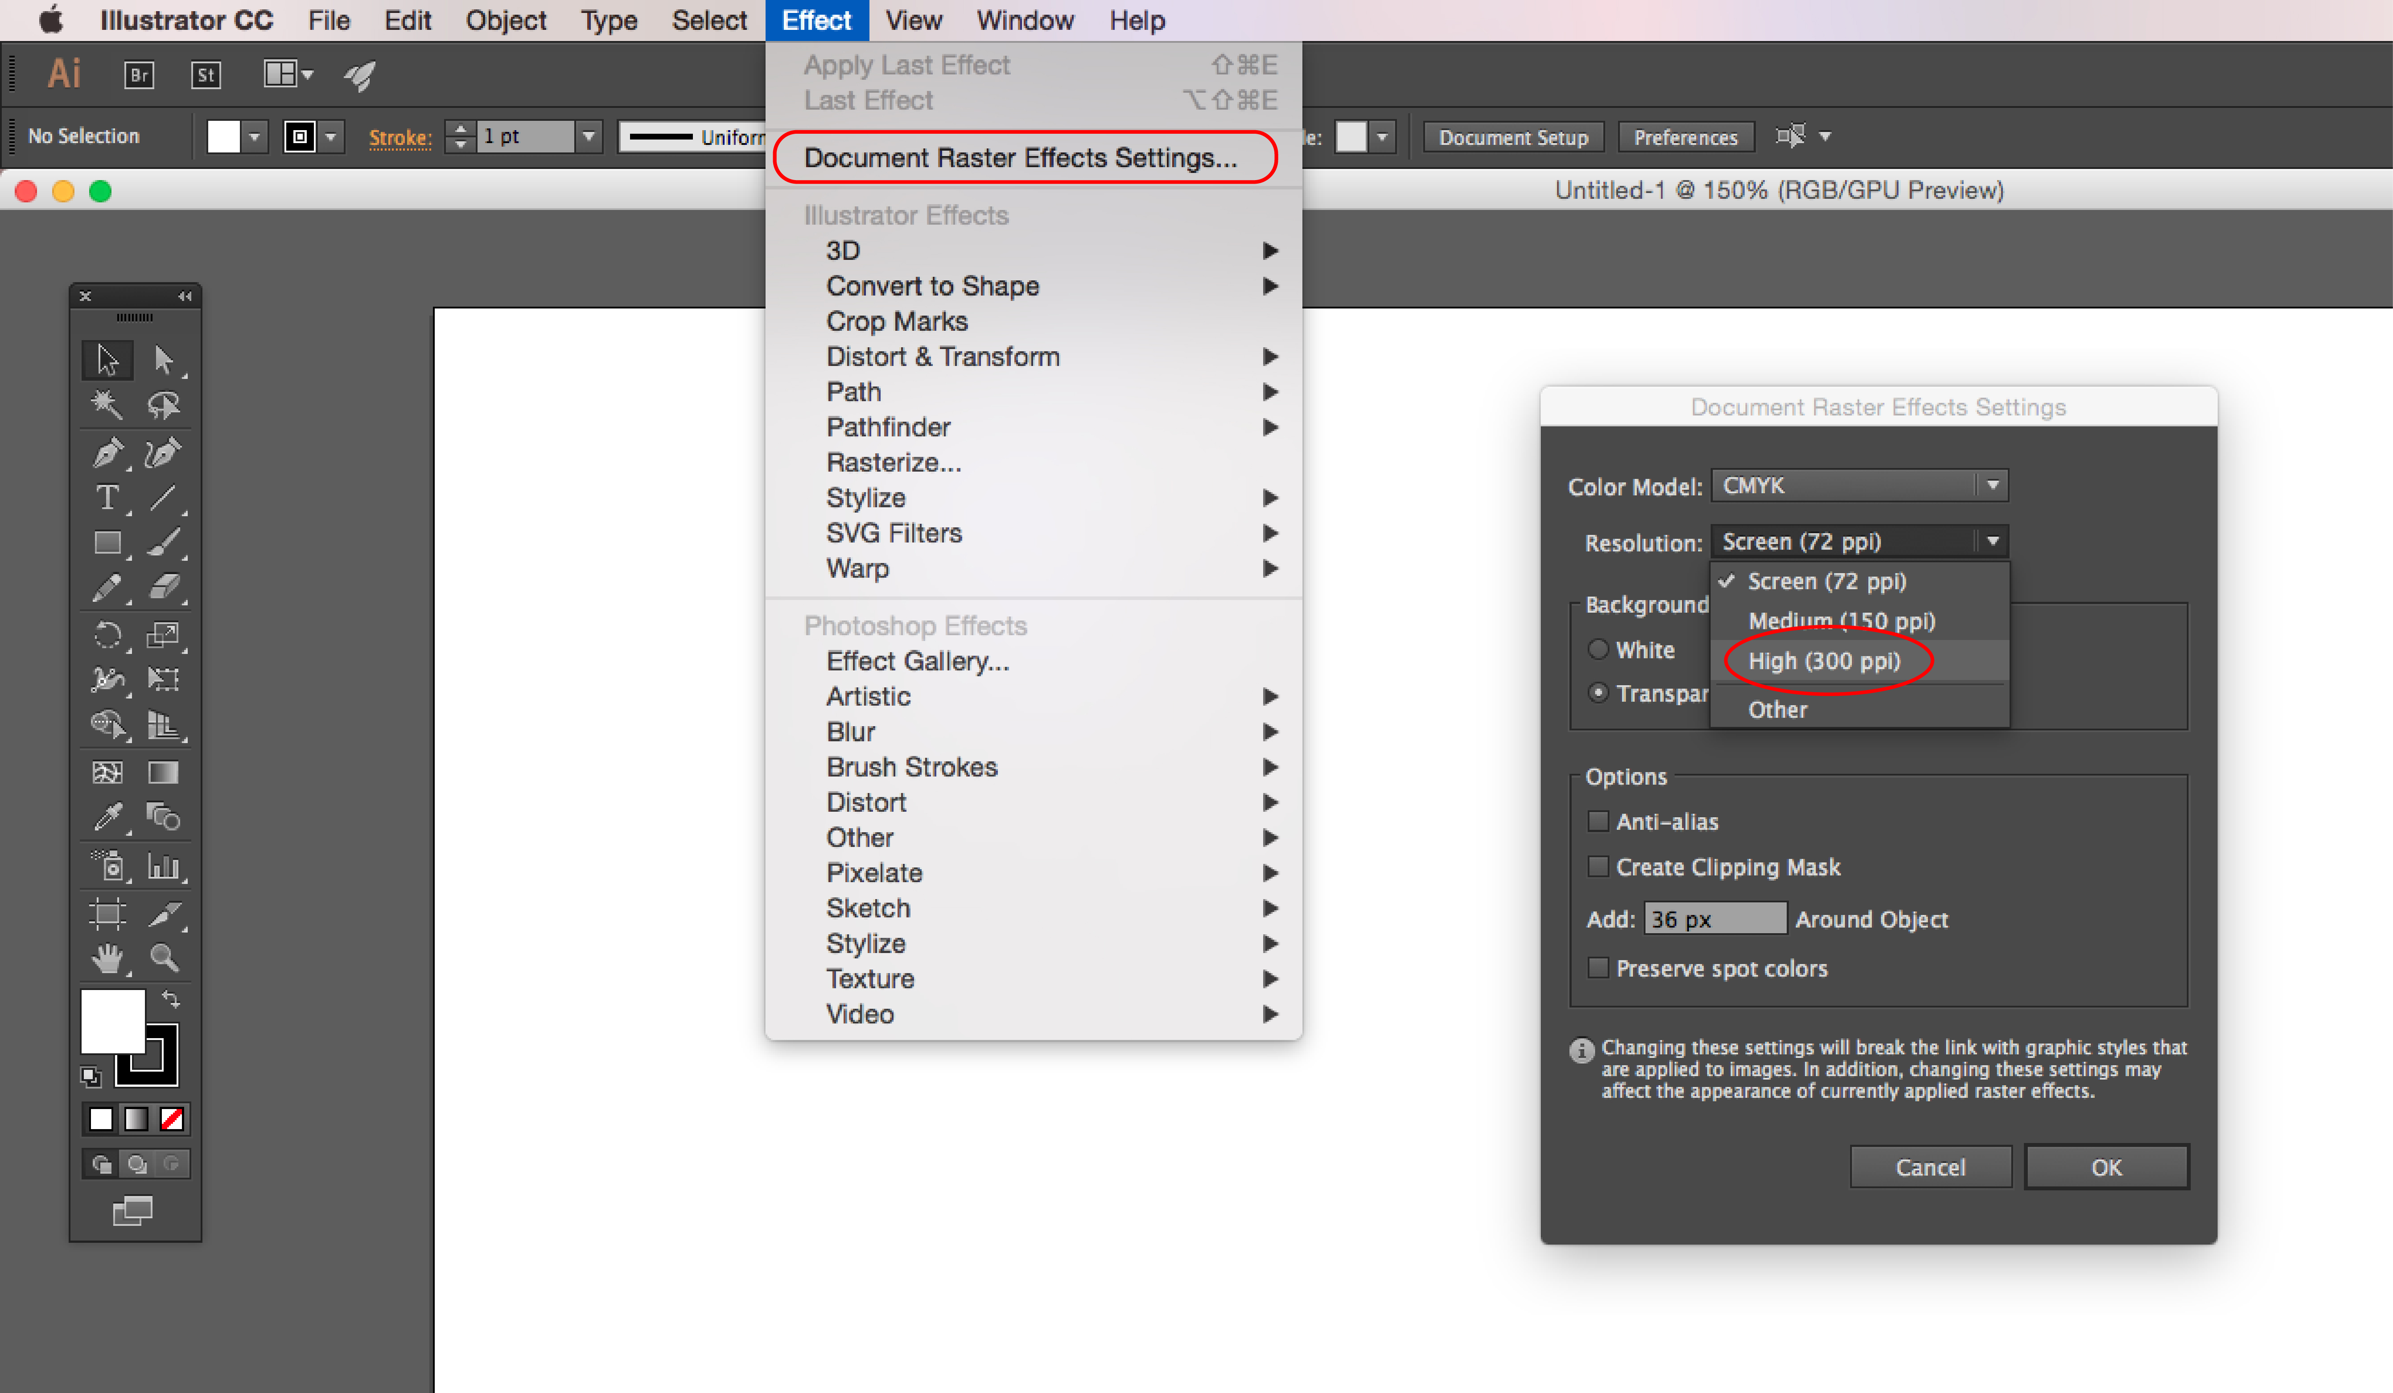Select the Artboard tool
2393x1393 pixels.
(x=107, y=913)
